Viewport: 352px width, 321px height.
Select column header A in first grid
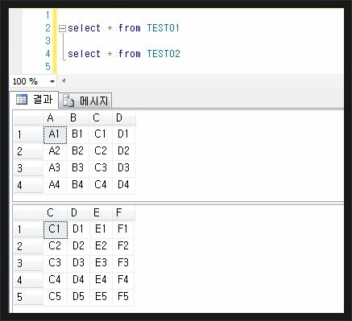coord(55,117)
